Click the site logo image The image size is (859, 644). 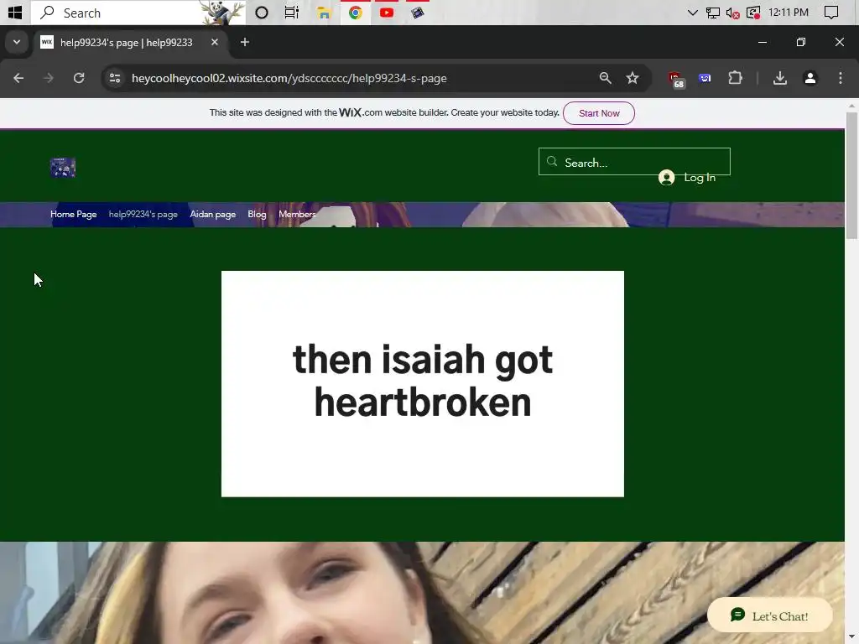pyautogui.click(x=63, y=168)
